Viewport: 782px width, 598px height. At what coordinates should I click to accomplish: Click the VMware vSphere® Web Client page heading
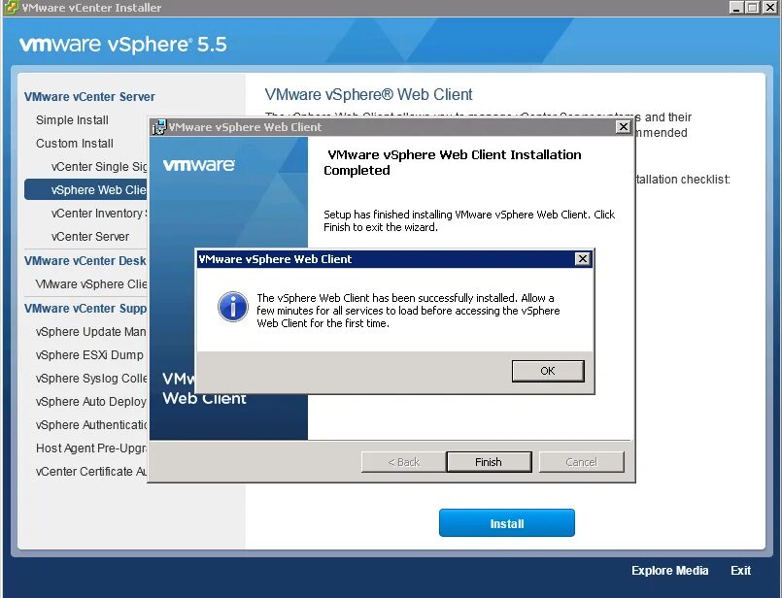click(368, 95)
